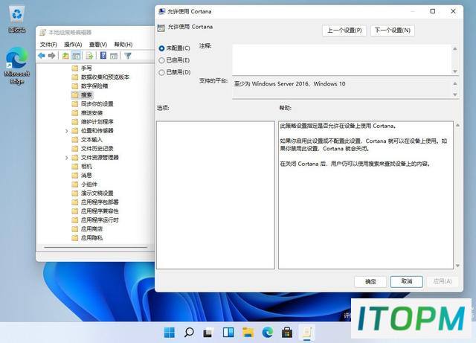Expand the 位置和传感器 tree node
476x343 pixels.
coord(66,131)
